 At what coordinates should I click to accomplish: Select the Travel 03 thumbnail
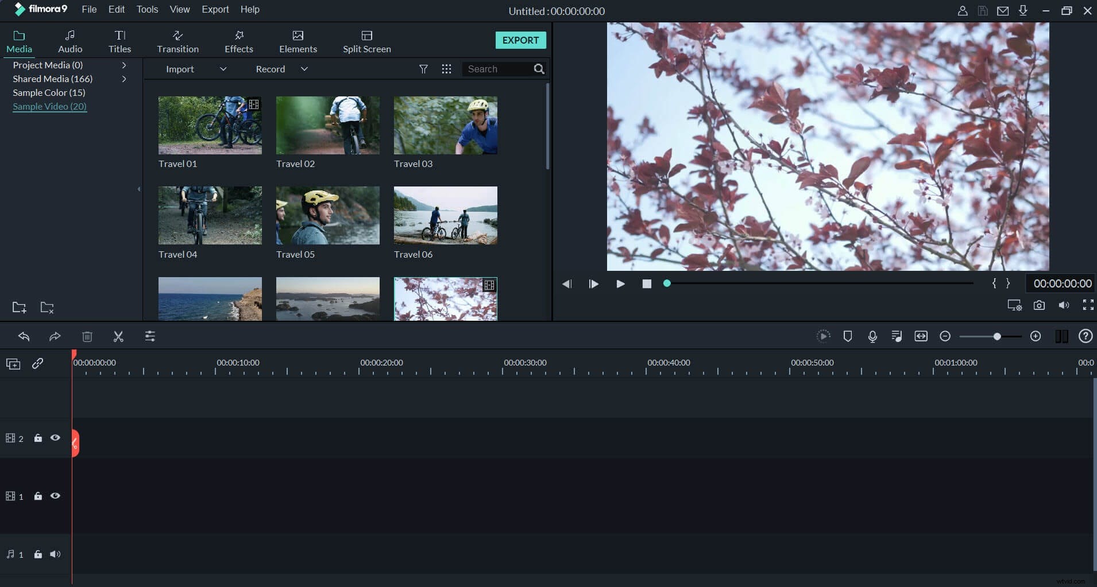coord(445,125)
